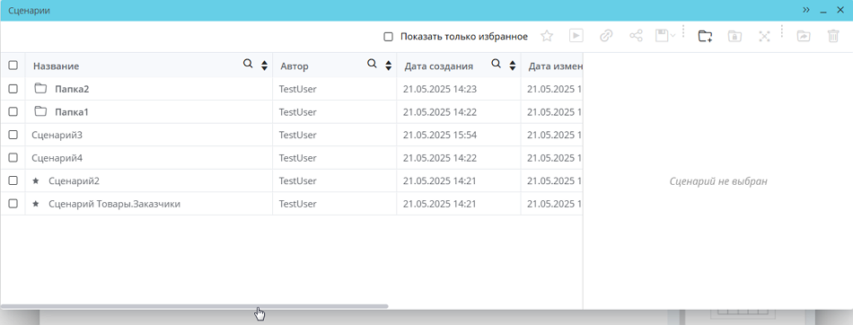Click the share scenario icon
The width and height of the screenshot is (853, 325).
tap(636, 36)
